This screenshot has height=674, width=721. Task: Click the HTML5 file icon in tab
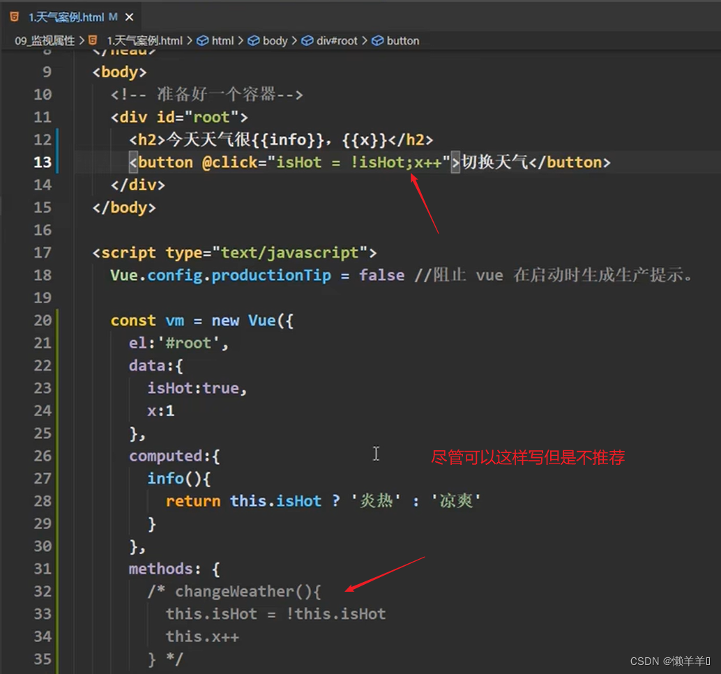coord(14,17)
